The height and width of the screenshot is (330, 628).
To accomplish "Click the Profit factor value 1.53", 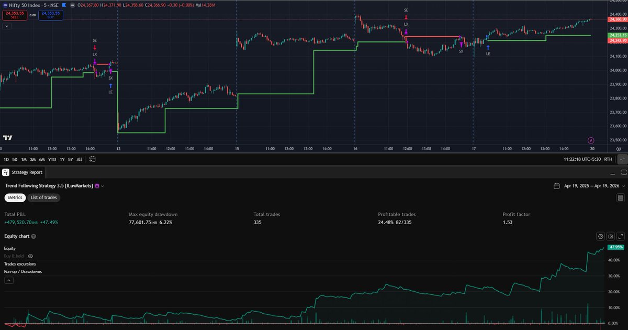I will [507, 222].
